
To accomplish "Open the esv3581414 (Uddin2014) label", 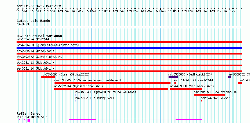I will [x=35, y=68].
